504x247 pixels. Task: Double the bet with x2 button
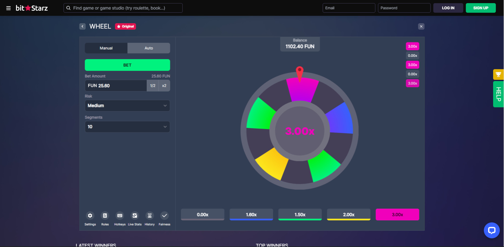pyautogui.click(x=164, y=86)
